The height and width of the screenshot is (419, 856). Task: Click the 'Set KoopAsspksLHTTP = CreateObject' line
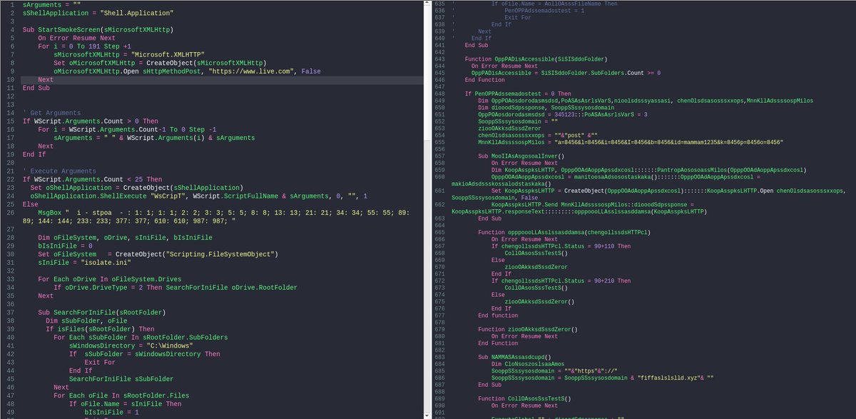pos(649,194)
